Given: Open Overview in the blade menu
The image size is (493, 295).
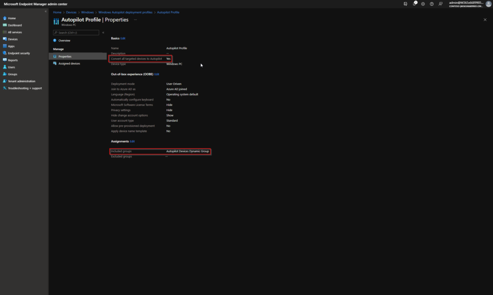Looking at the screenshot, I should tap(64, 40).
